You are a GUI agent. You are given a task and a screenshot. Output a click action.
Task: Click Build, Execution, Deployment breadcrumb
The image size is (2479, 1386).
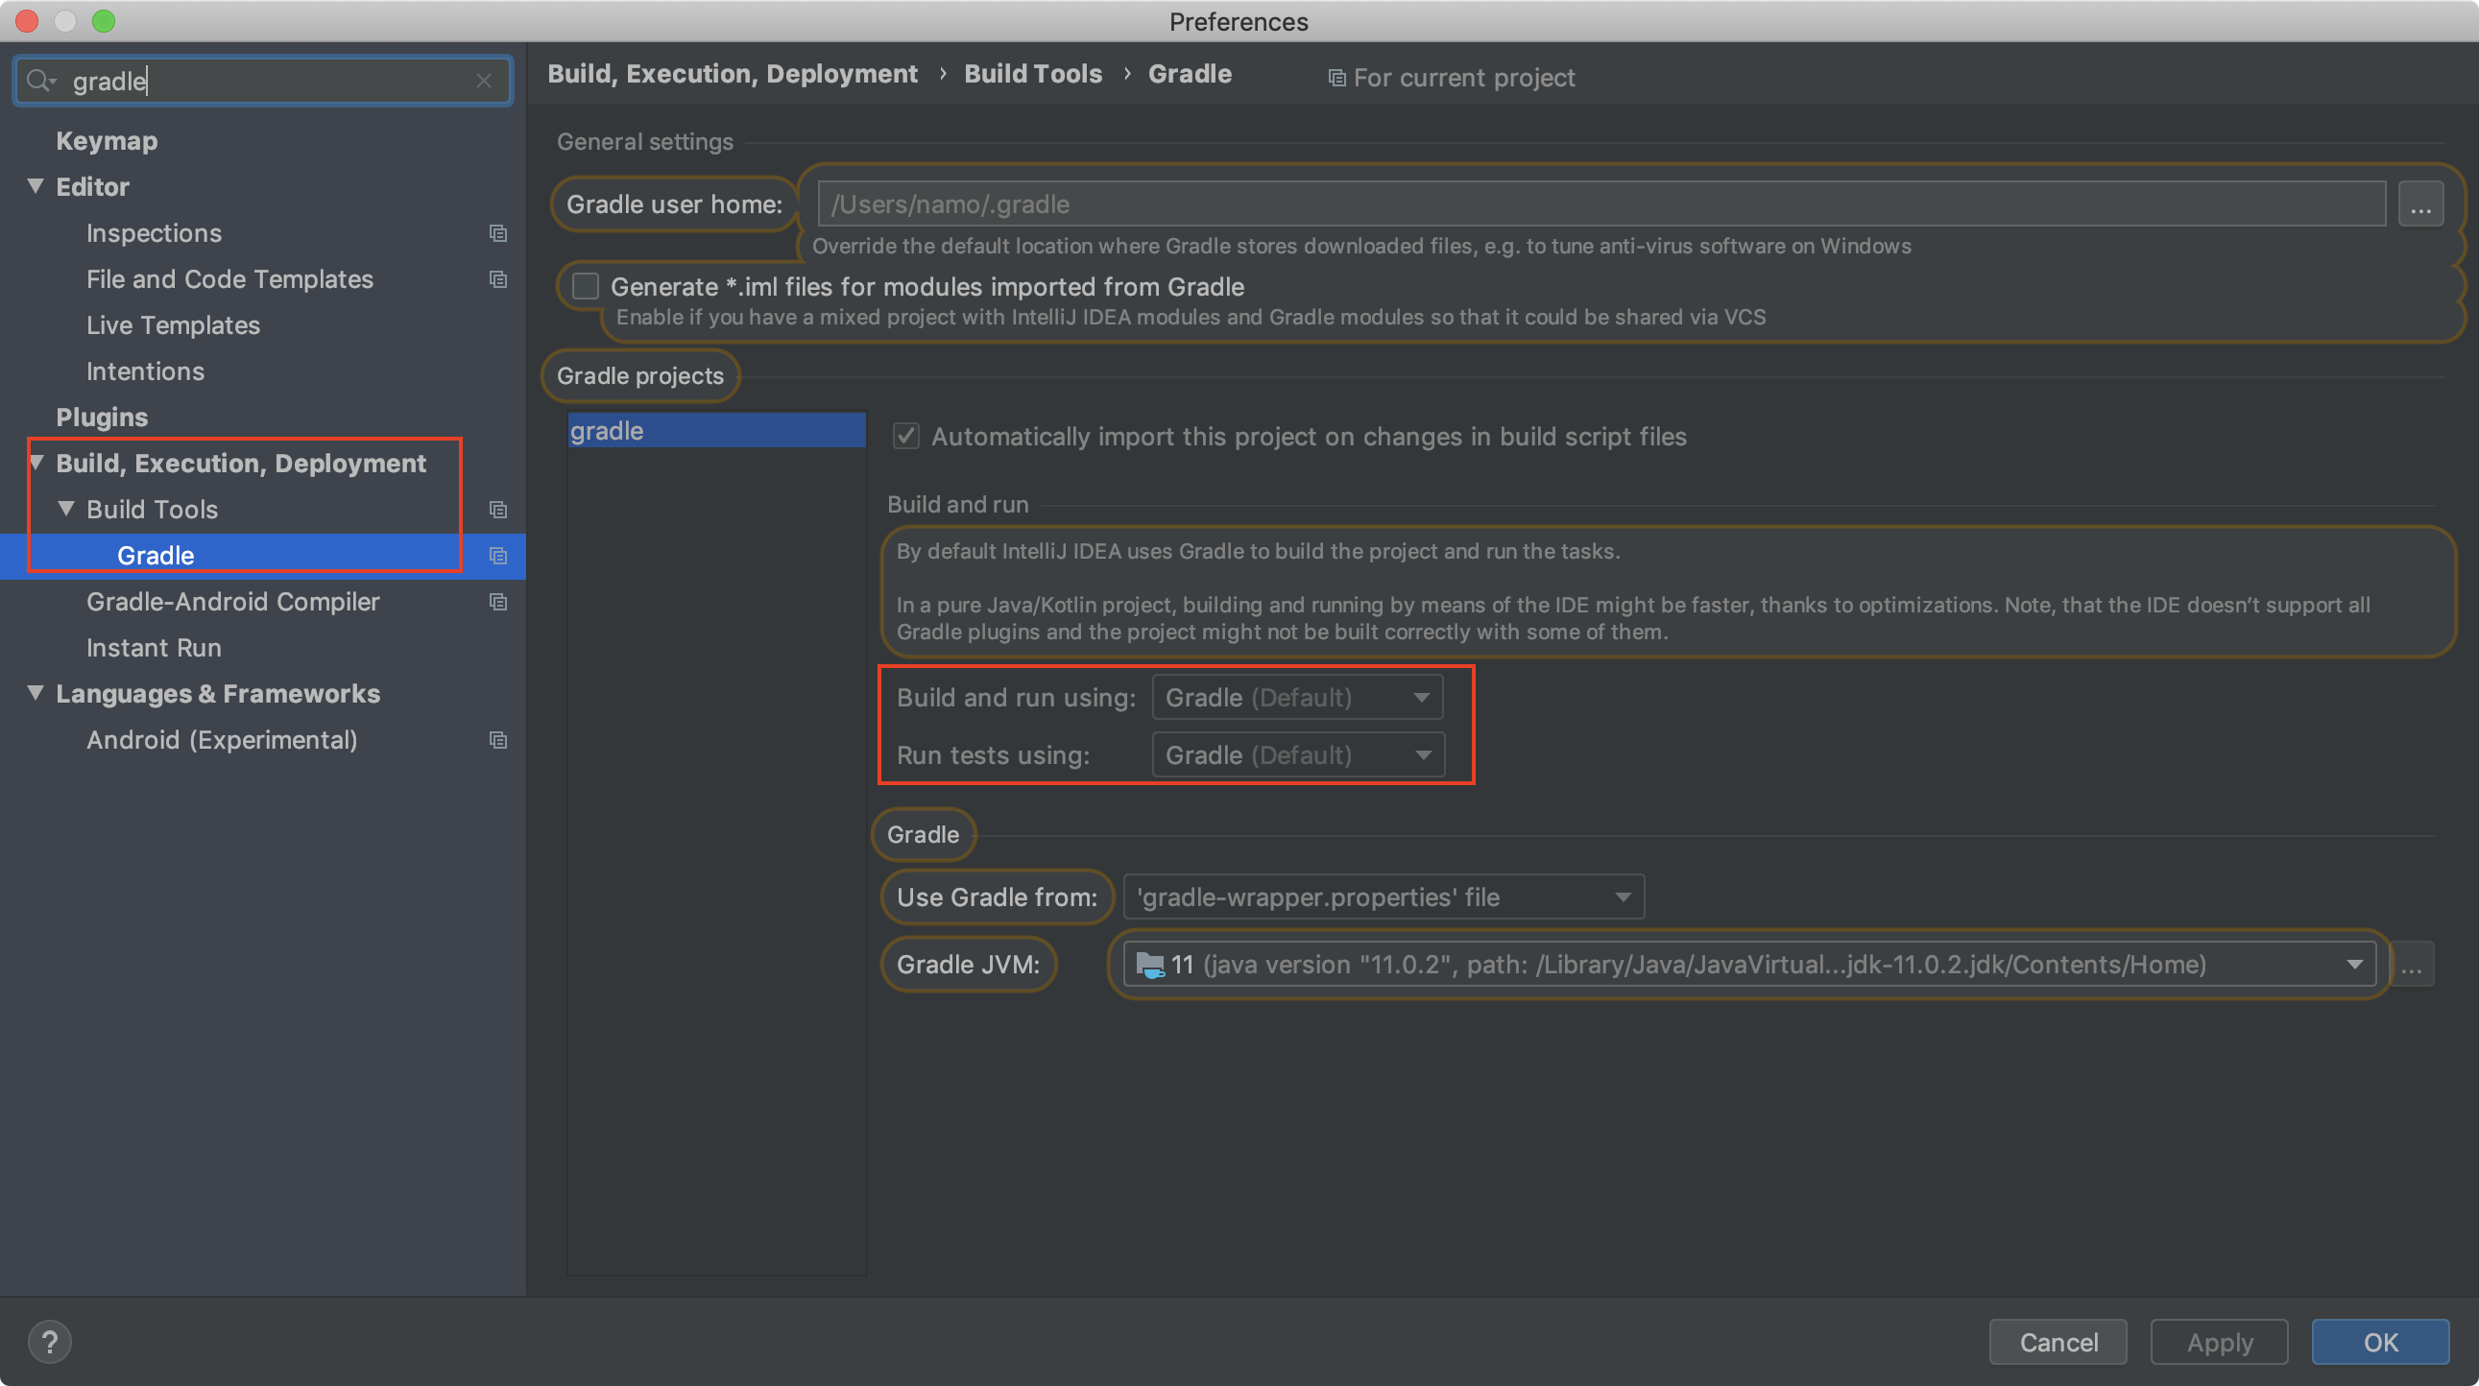[x=733, y=74]
